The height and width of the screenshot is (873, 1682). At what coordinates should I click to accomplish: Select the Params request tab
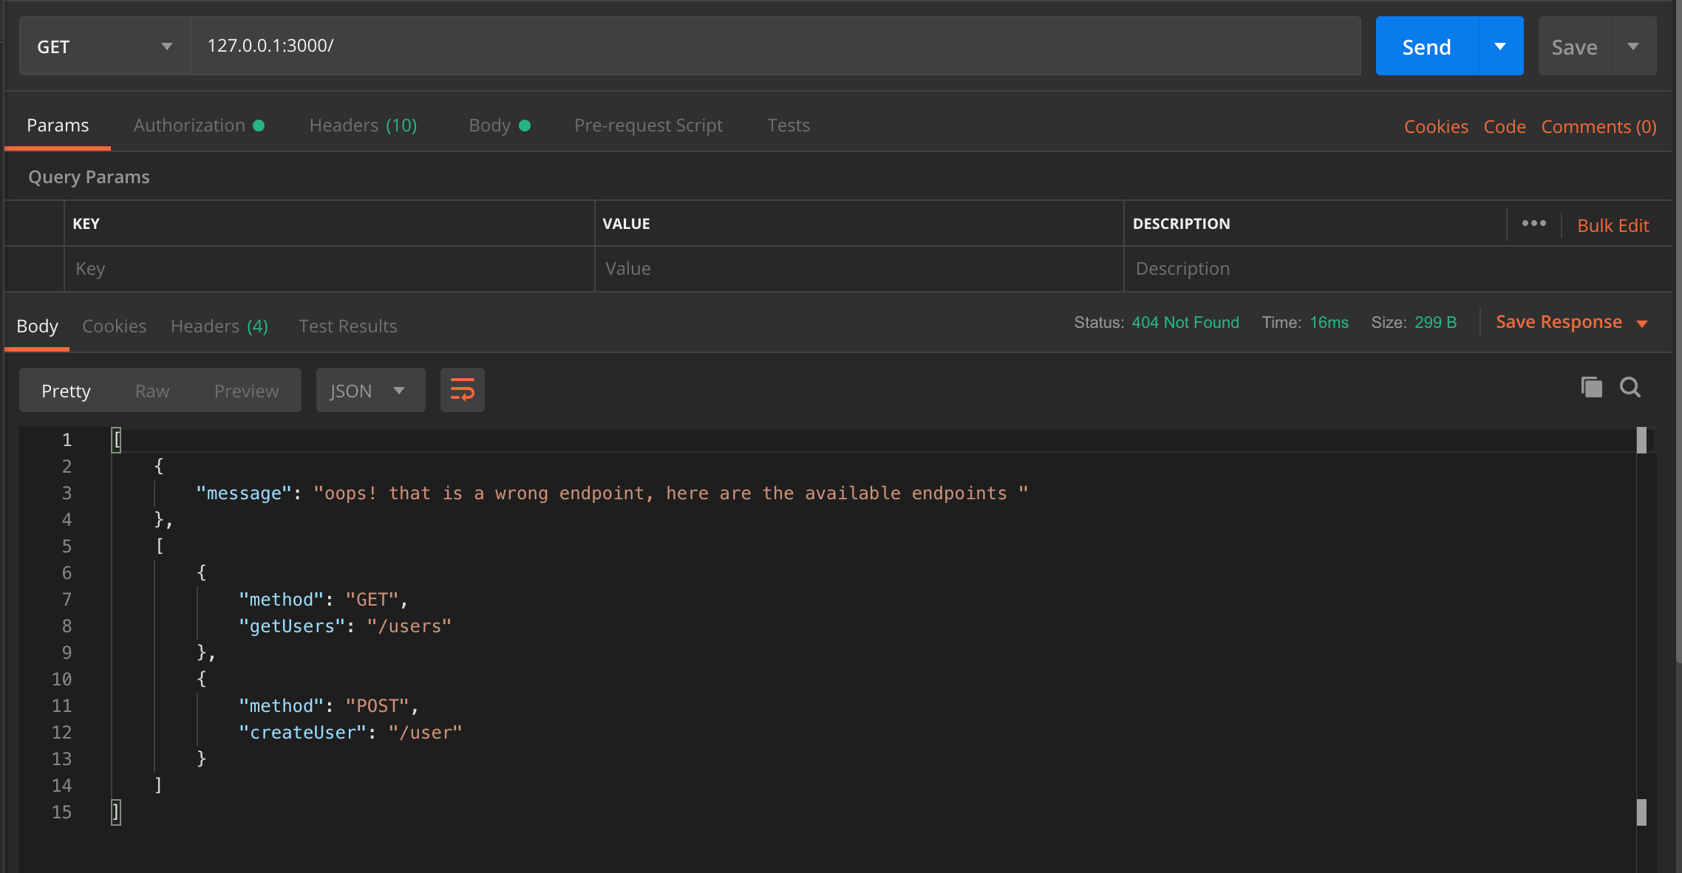pyautogui.click(x=58, y=125)
